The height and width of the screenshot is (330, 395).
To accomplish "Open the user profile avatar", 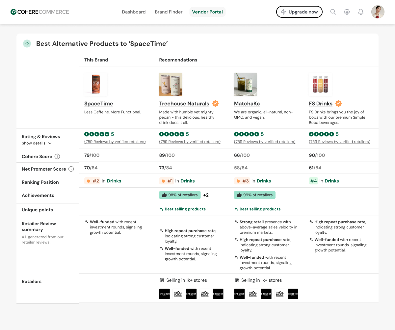I will 378,12.
